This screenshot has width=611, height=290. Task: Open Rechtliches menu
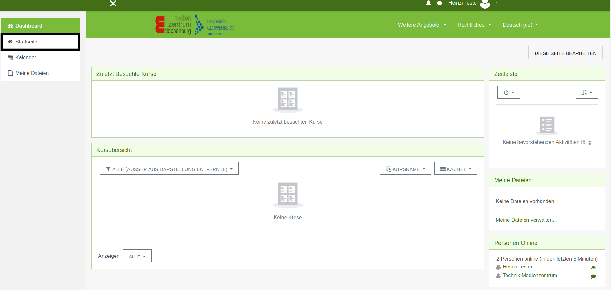point(474,25)
